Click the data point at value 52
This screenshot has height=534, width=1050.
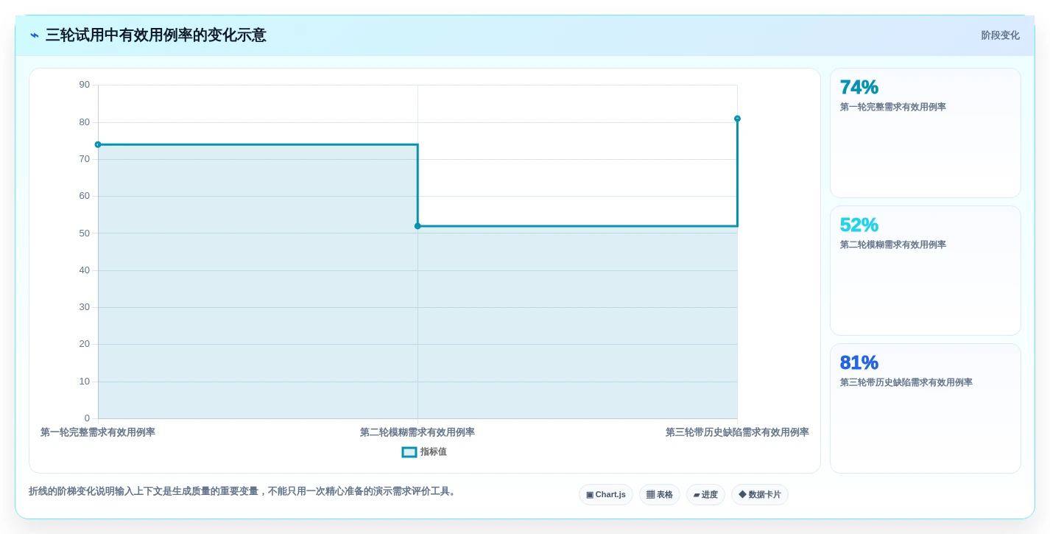(x=417, y=226)
